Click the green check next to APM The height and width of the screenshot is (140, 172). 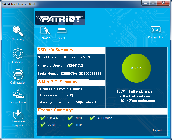(43, 125)
